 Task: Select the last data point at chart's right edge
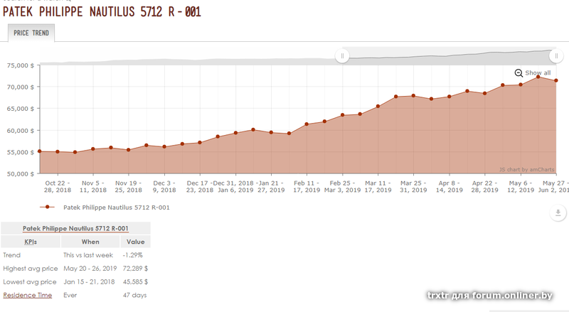(x=556, y=80)
